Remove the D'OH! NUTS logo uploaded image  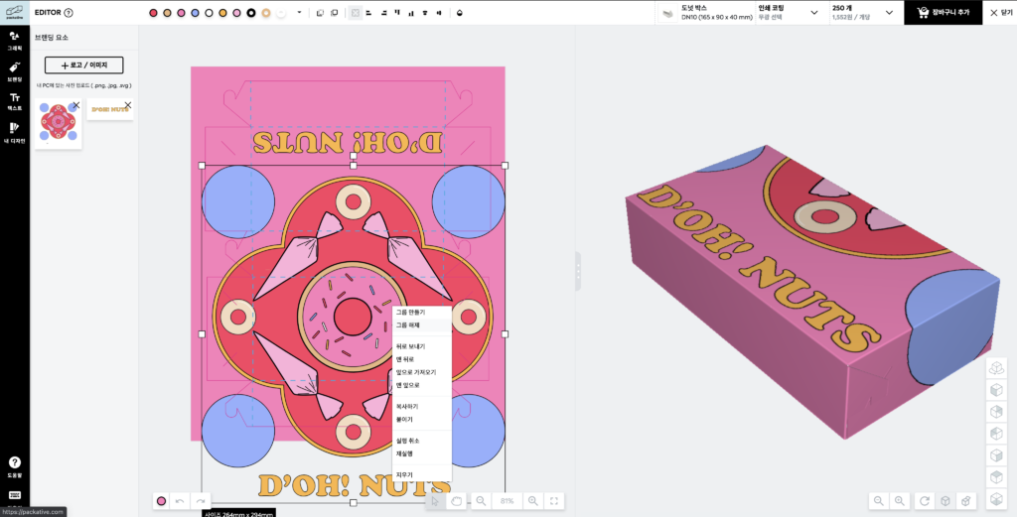click(x=128, y=105)
